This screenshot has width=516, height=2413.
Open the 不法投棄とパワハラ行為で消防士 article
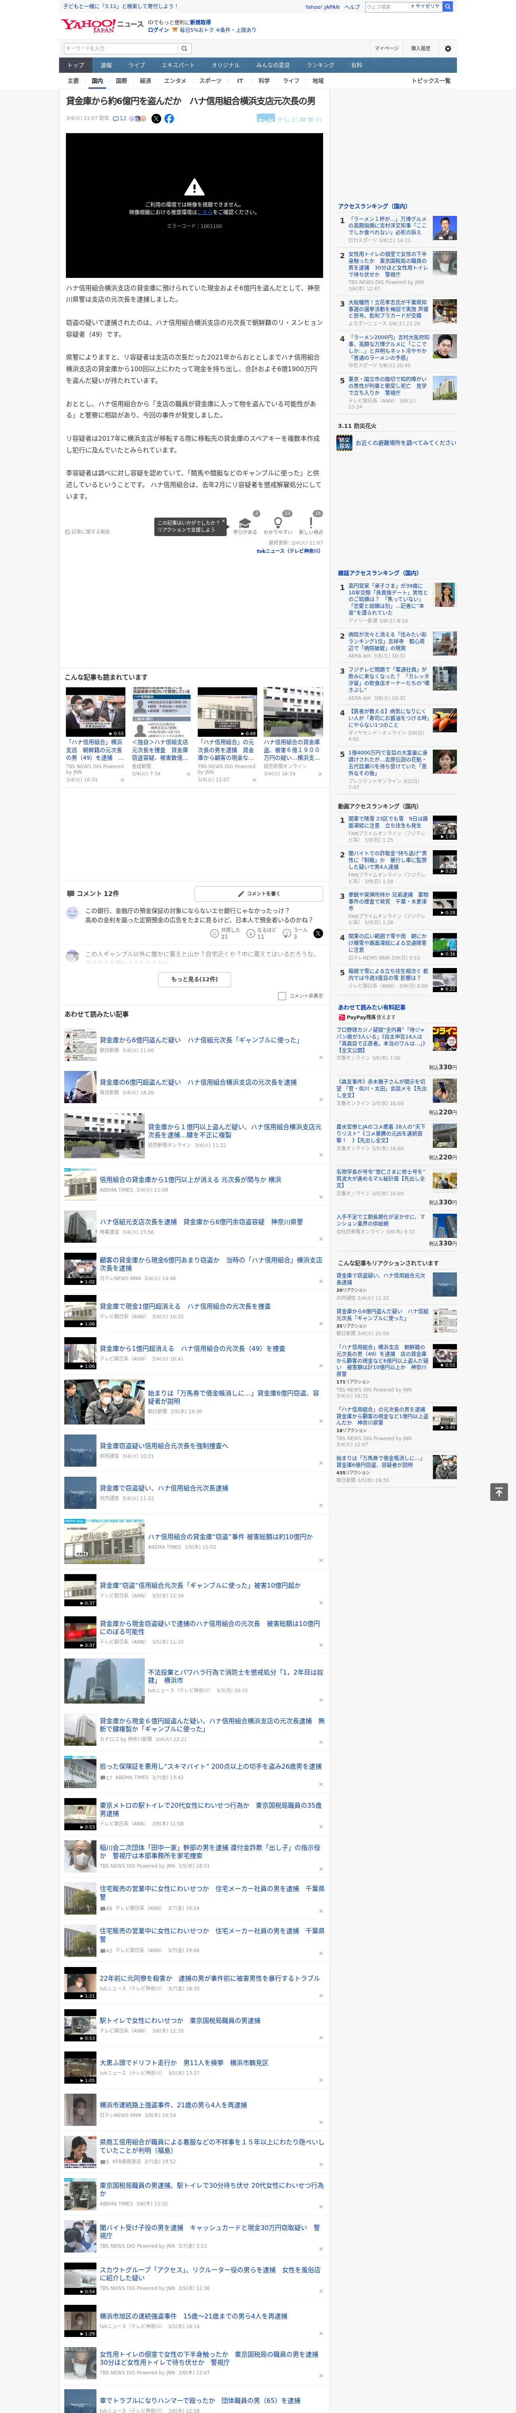pyautogui.click(x=235, y=1676)
